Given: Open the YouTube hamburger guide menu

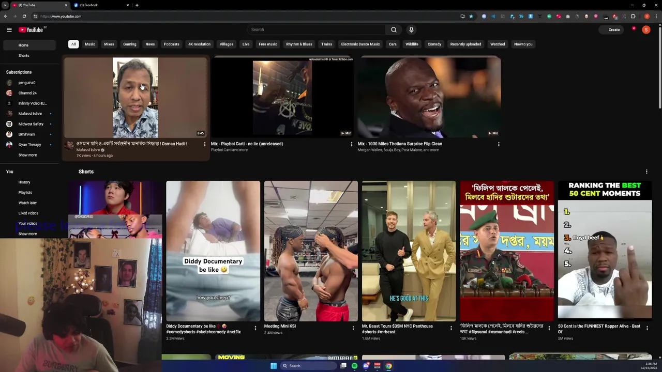Looking at the screenshot, I should (9, 29).
